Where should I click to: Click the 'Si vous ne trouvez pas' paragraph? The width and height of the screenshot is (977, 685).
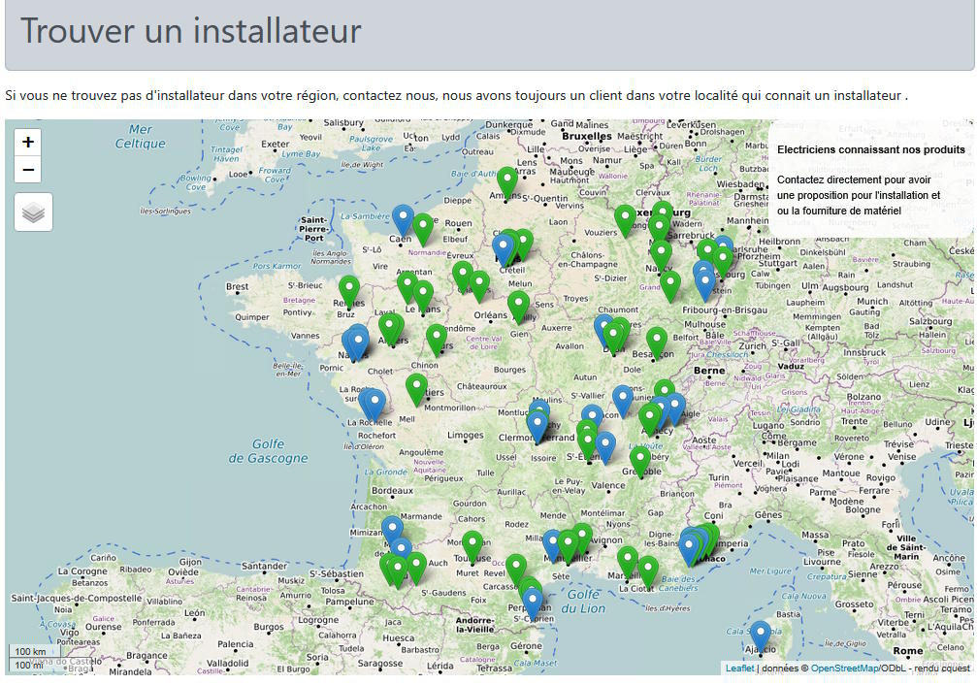coord(456,95)
